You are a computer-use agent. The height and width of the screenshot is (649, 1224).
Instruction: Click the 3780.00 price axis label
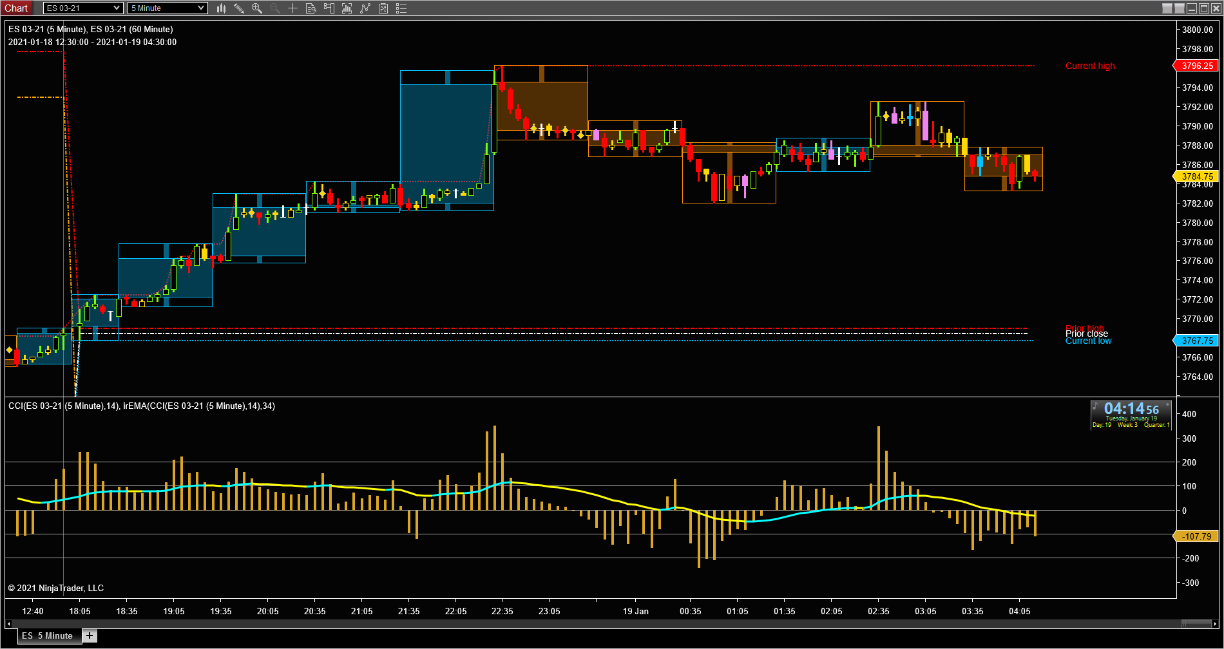pos(1198,223)
